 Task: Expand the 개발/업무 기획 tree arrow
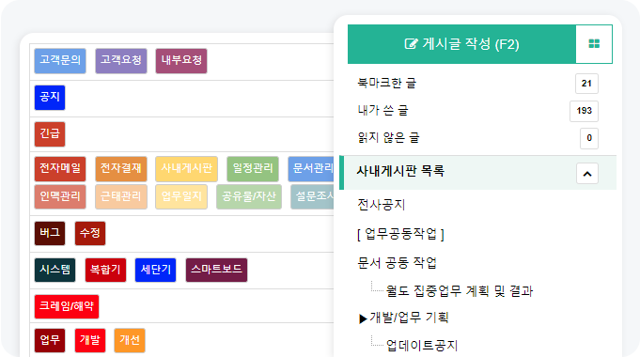pyautogui.click(x=363, y=318)
